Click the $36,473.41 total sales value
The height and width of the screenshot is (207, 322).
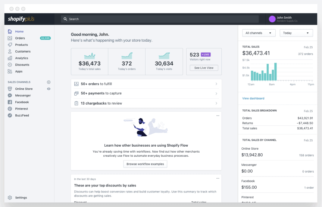[256, 53]
